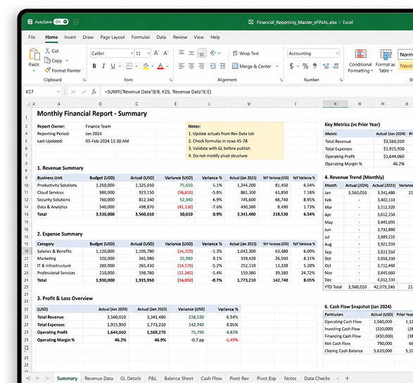Click the Decrease Indent icon
The width and height of the screenshot is (413, 383).
point(213,66)
